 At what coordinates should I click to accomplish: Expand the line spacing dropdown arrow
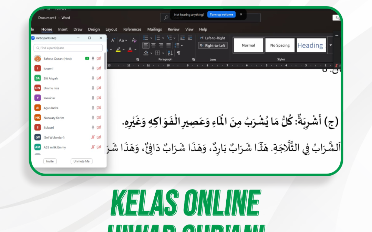click(x=182, y=45)
